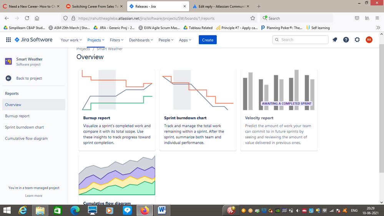Expand the Filters dropdown

coord(116,40)
